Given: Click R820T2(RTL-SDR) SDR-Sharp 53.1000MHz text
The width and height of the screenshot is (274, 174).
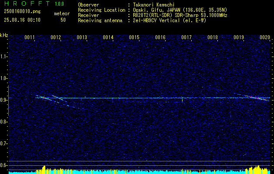Looking at the screenshot, I should click(180, 15).
